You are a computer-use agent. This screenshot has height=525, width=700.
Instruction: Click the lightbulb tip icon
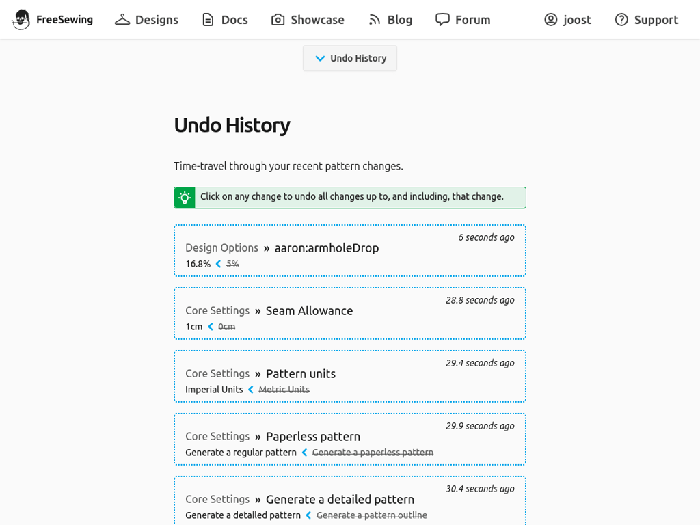tap(185, 198)
